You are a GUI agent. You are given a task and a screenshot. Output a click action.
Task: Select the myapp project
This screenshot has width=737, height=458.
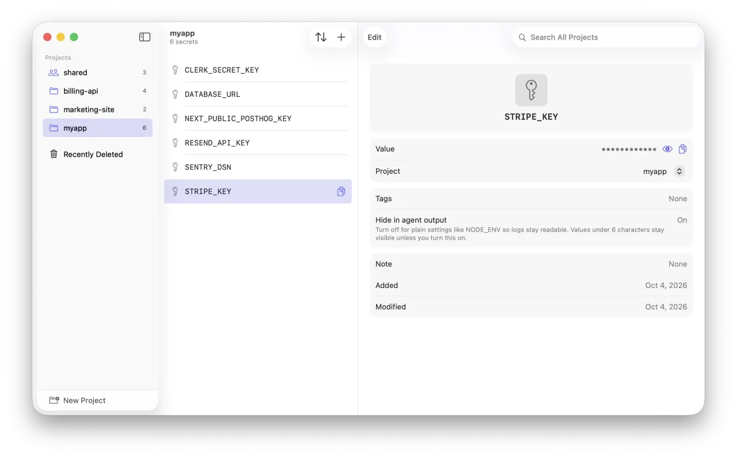pos(97,128)
